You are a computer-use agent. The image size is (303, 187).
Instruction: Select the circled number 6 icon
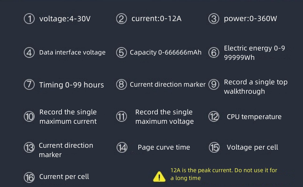(214, 53)
